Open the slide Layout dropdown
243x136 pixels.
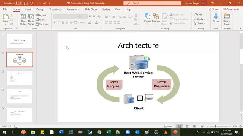[x=42, y=15]
